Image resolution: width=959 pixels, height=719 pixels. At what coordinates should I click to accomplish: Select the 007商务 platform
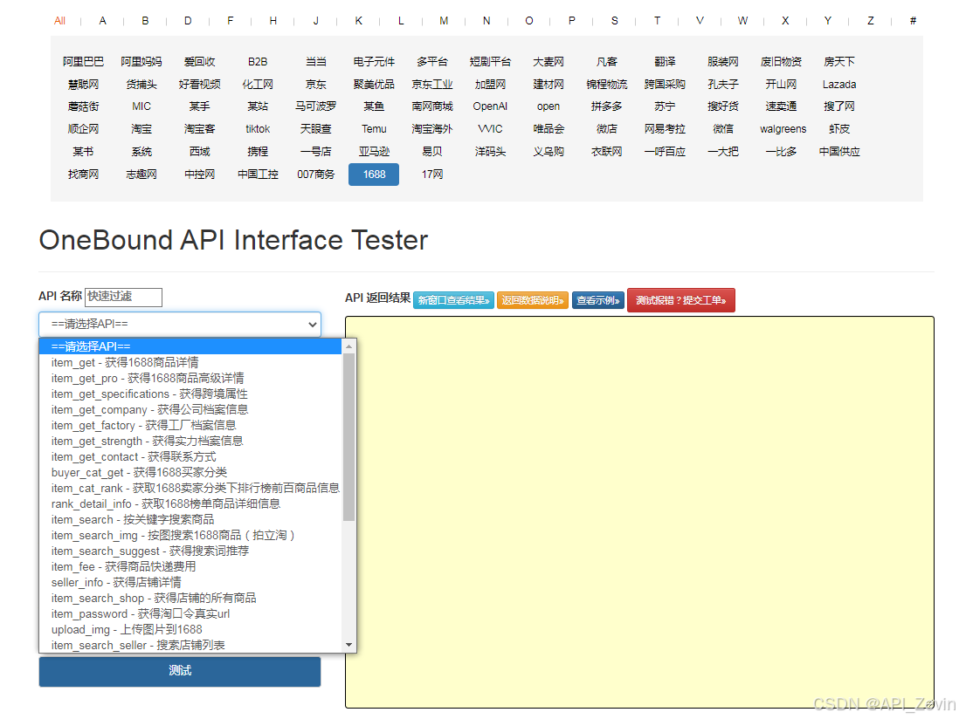315,175
